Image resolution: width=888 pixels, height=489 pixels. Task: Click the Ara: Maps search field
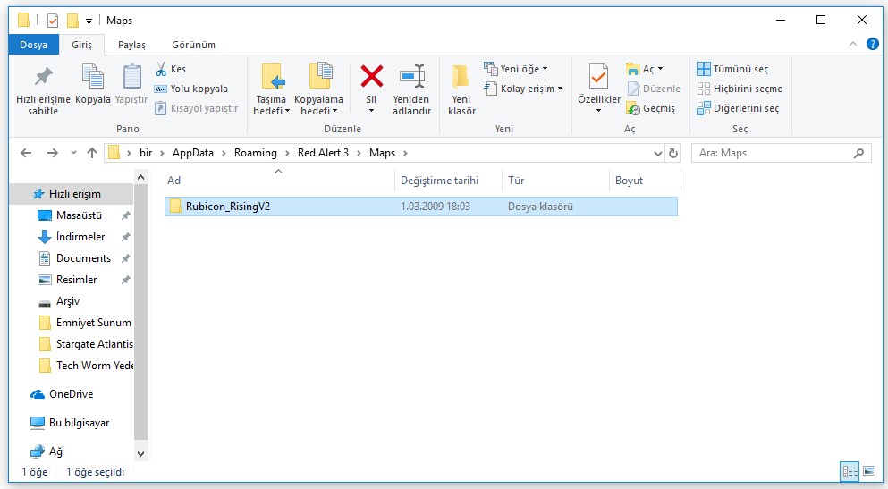pos(774,153)
